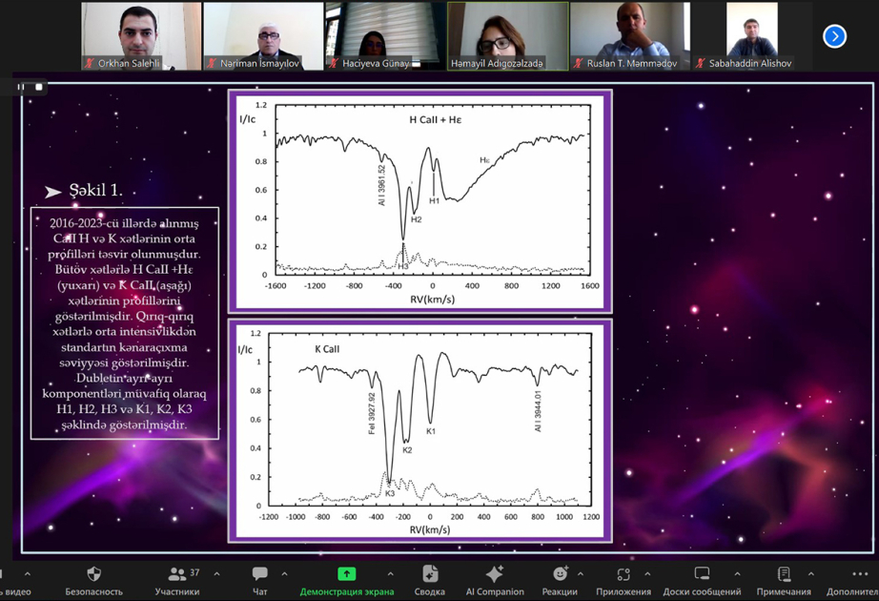Select Orkhan Salehli's video thumbnail
The width and height of the screenshot is (879, 601).
pyautogui.click(x=141, y=36)
